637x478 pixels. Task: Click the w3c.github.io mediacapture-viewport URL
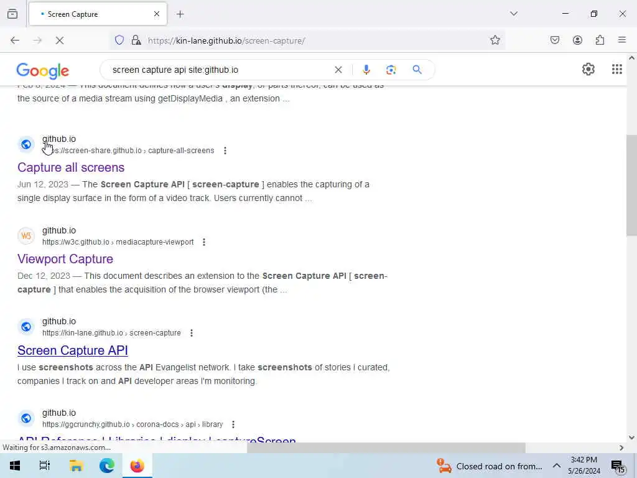tap(118, 242)
